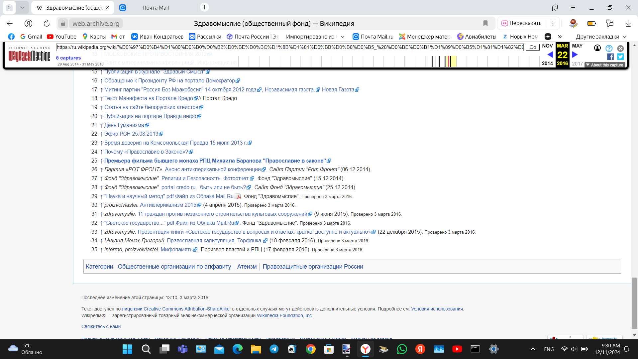Open the Почта России bookmark
638x359 pixels.
click(x=253, y=37)
